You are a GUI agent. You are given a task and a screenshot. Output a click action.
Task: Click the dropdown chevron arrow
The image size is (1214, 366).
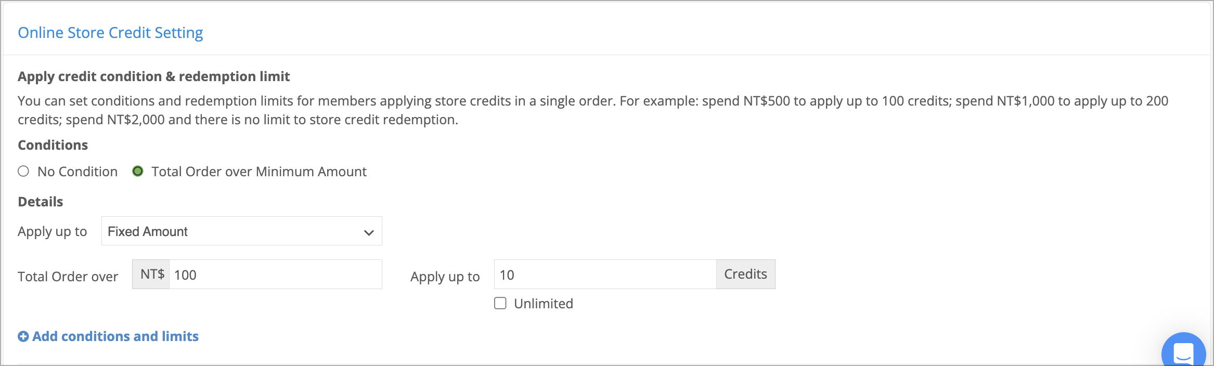point(369,232)
